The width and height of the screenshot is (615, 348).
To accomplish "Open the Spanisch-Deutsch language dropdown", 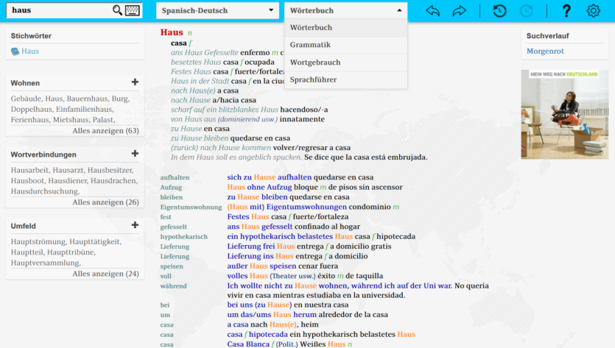I will pyautogui.click(x=214, y=10).
